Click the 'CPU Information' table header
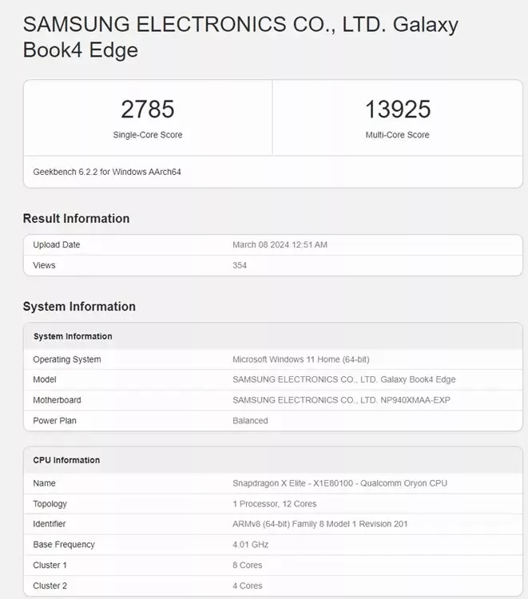This screenshot has width=528, height=599. (x=66, y=460)
